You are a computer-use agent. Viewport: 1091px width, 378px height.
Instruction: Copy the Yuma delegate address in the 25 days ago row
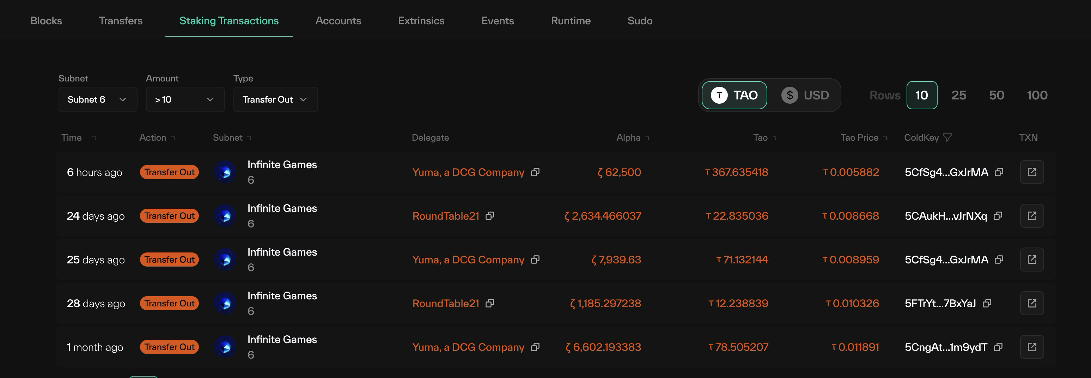tap(535, 260)
